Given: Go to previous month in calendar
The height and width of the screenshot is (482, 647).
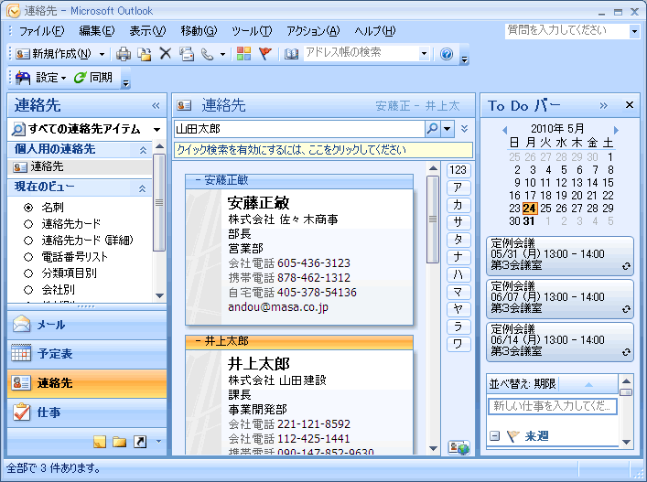Looking at the screenshot, I should click(x=504, y=130).
